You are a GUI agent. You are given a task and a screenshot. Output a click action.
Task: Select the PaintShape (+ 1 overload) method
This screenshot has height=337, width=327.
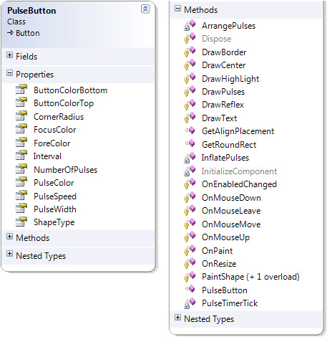(x=250, y=277)
